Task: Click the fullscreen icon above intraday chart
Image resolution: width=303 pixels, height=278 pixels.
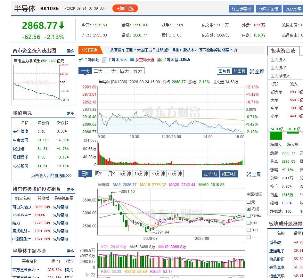Action: click(252, 71)
